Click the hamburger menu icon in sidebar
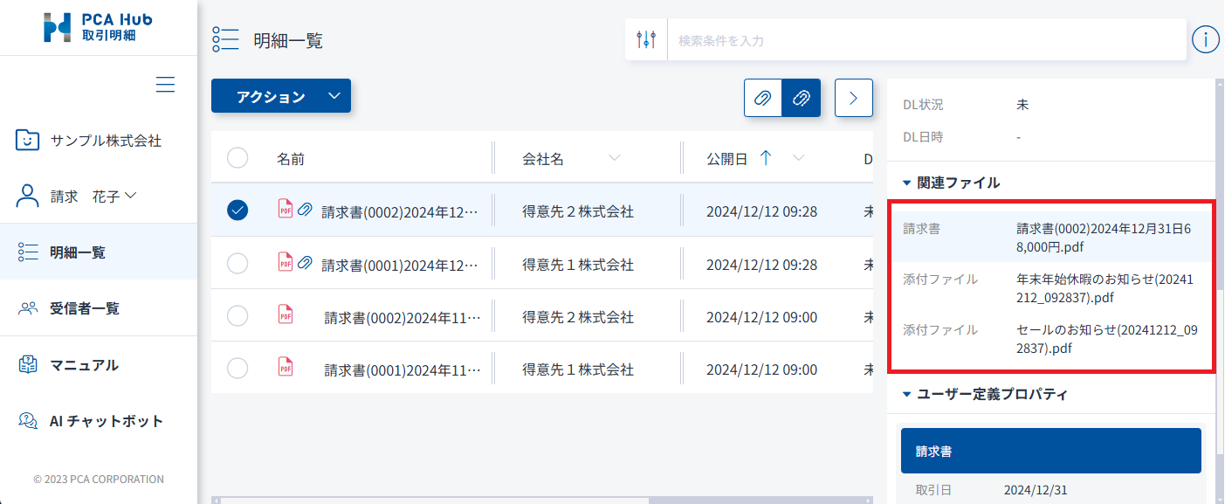This screenshot has height=504, width=1225. 165,85
